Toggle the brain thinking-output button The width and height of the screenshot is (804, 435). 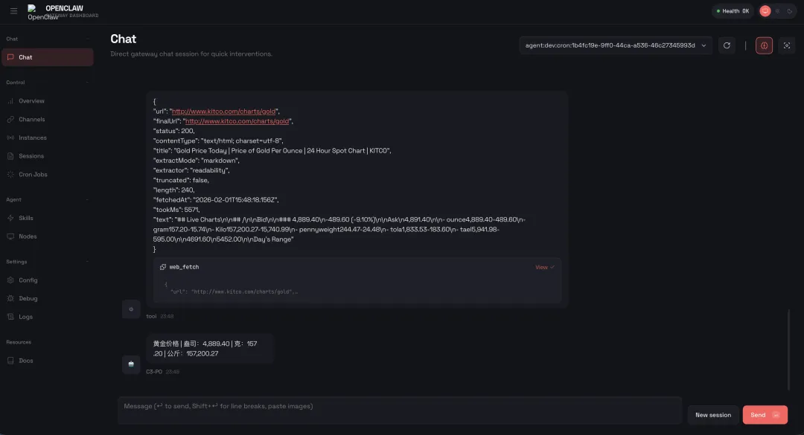click(764, 45)
